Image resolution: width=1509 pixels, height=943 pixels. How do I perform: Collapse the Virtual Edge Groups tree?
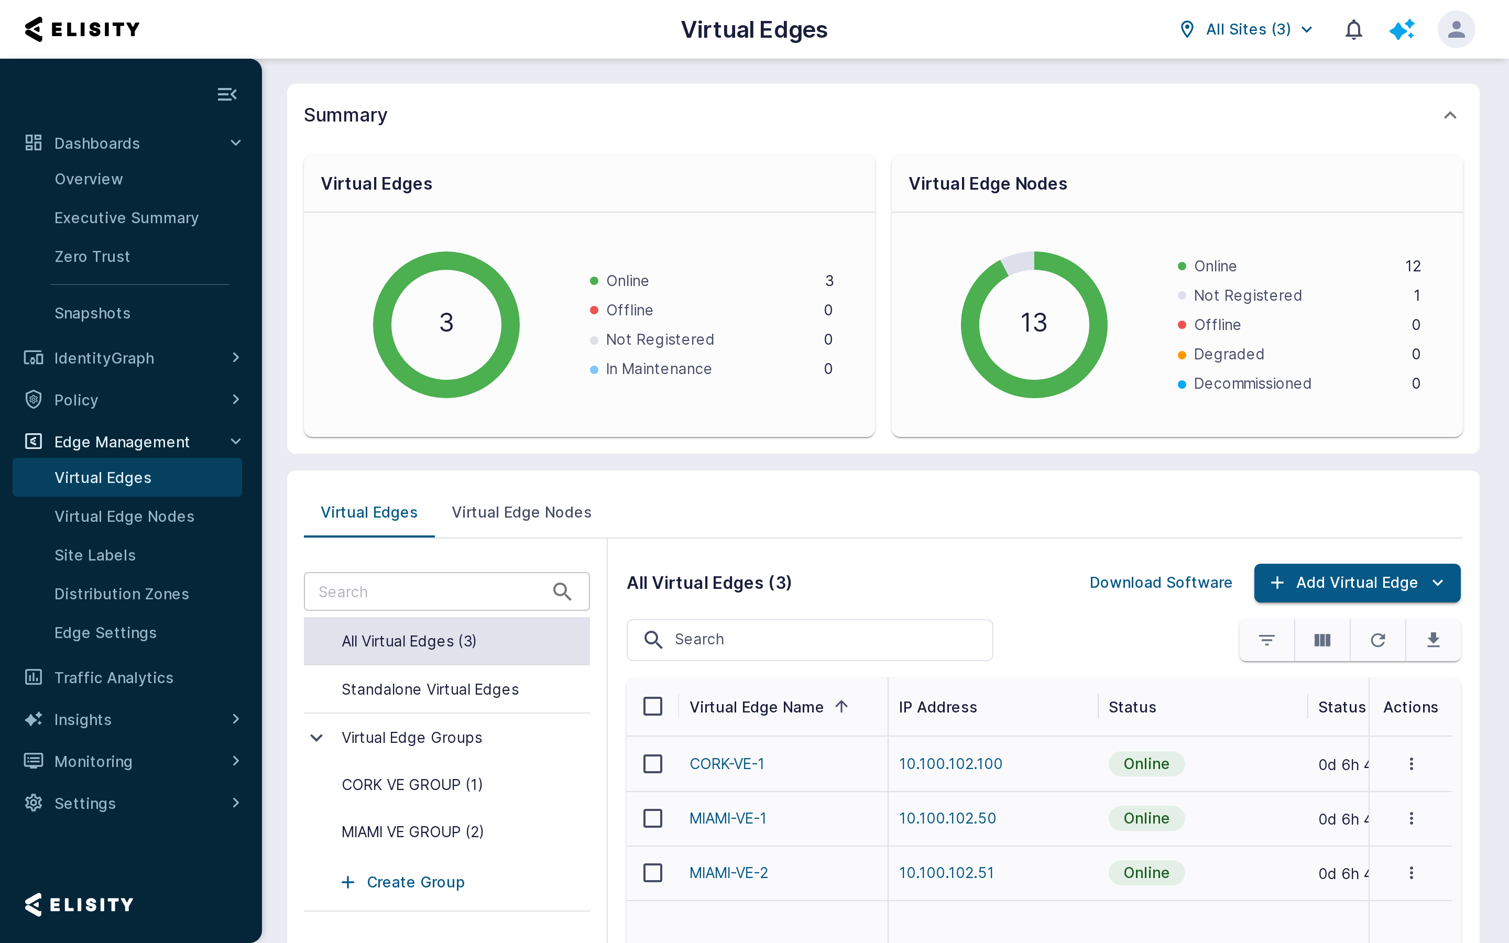coord(317,738)
